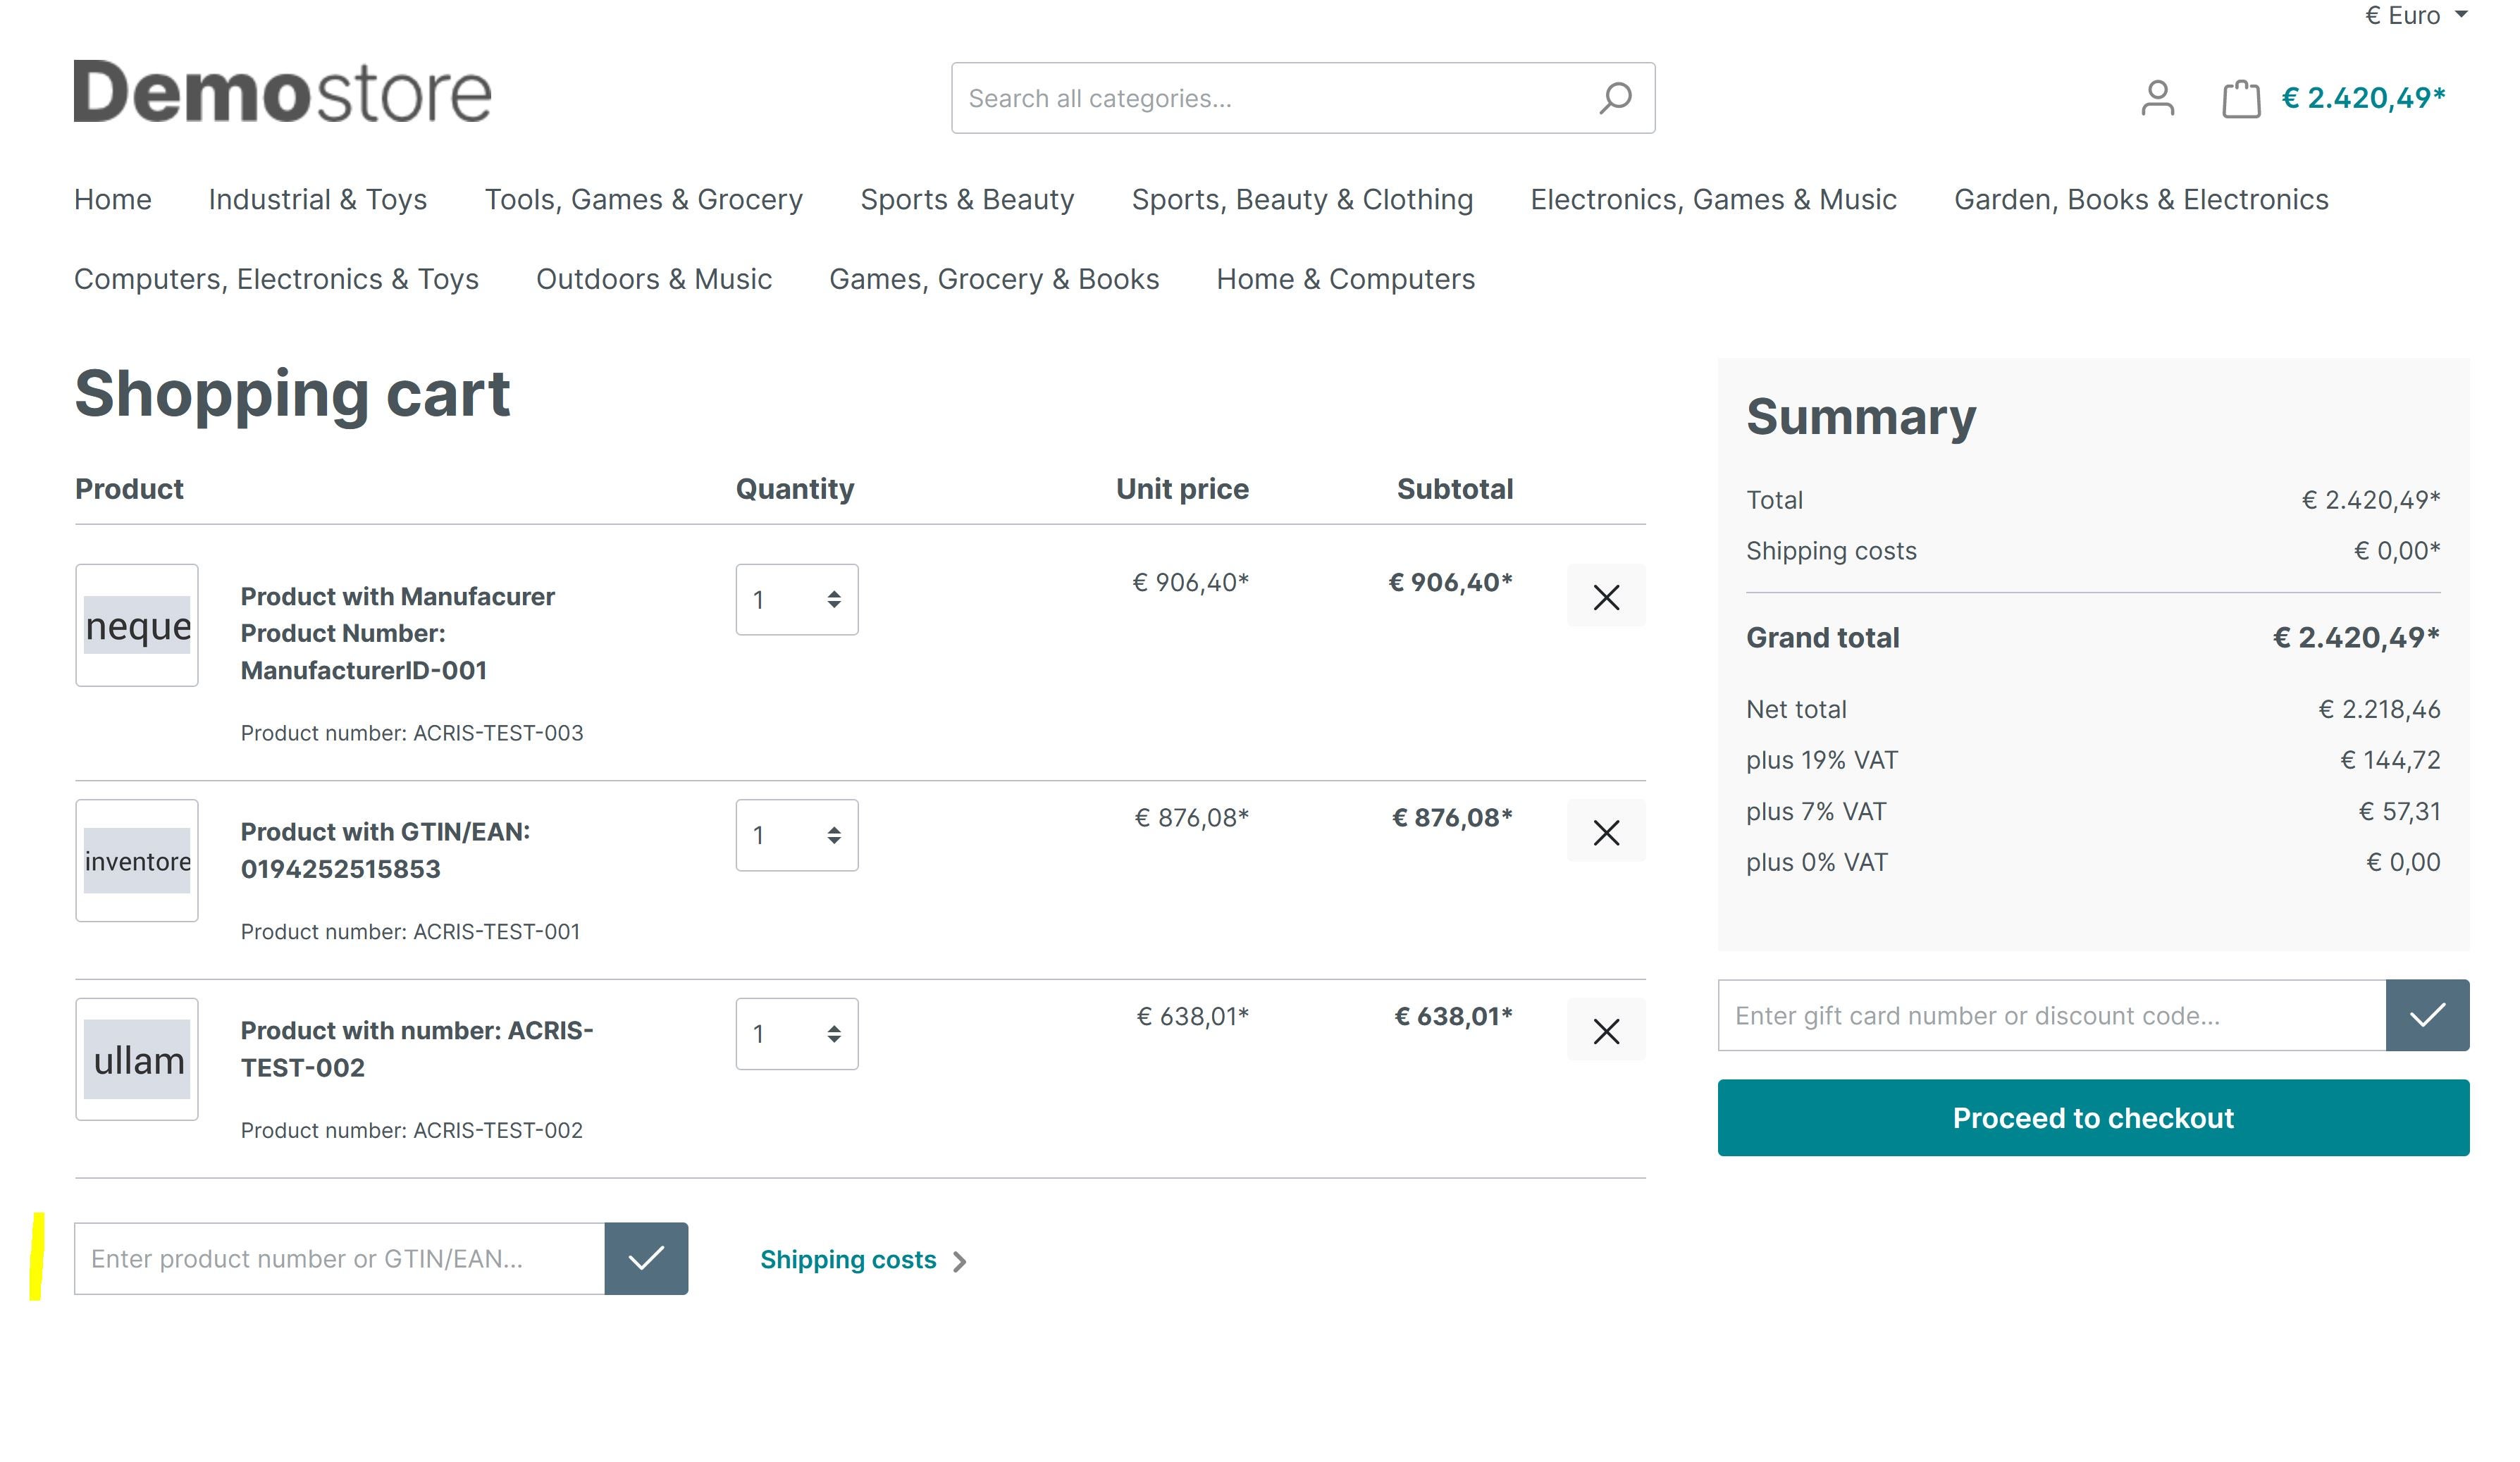This screenshot has height=1462, width=2520.
Task: Open quantity selector for ACRIS-TEST-003 product
Action: pyautogui.click(x=797, y=600)
